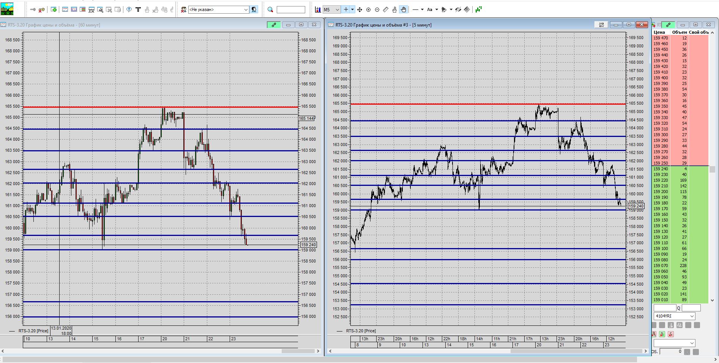The height and width of the screenshot is (363, 719).
Task: Open the client code dropdown showing <Не указан>
Action: coord(219,9)
